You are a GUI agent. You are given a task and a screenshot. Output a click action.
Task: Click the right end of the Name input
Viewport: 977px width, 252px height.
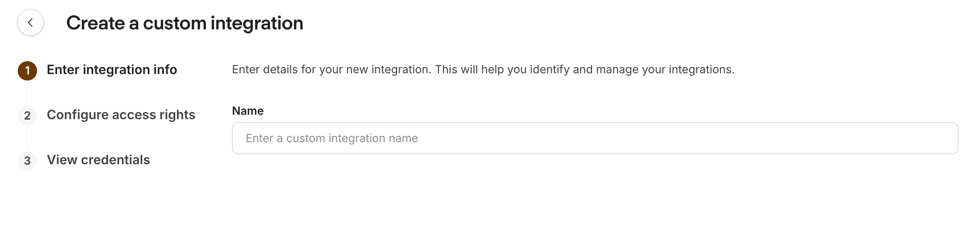point(942,138)
